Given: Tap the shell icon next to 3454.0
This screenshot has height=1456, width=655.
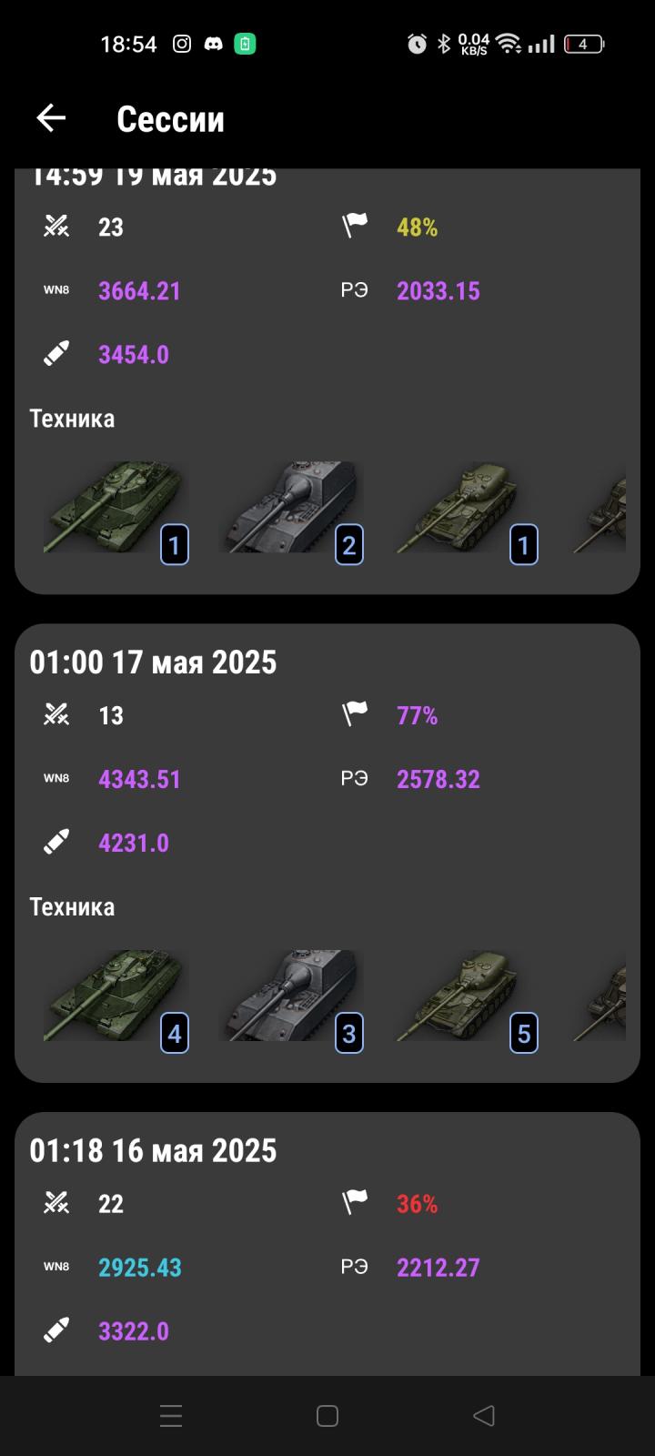Looking at the screenshot, I should pos(56,354).
